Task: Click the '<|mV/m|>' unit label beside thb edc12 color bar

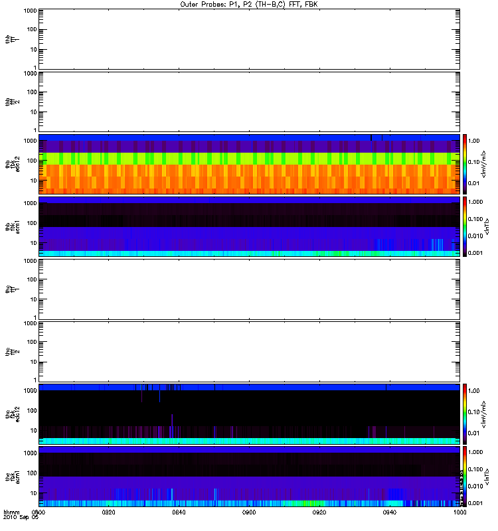Action: (483, 164)
